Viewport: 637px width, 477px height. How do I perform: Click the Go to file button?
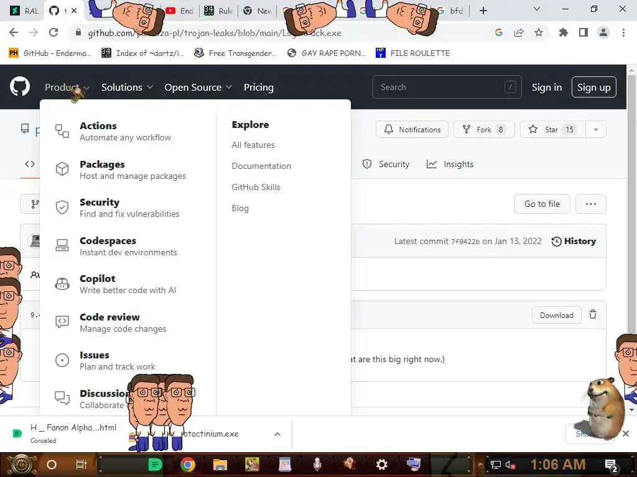[x=542, y=204]
